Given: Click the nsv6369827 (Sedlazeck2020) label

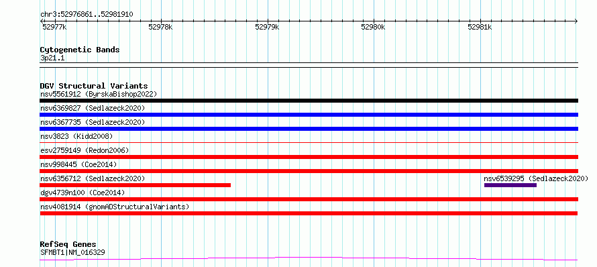Looking at the screenshot, I should point(93,108).
